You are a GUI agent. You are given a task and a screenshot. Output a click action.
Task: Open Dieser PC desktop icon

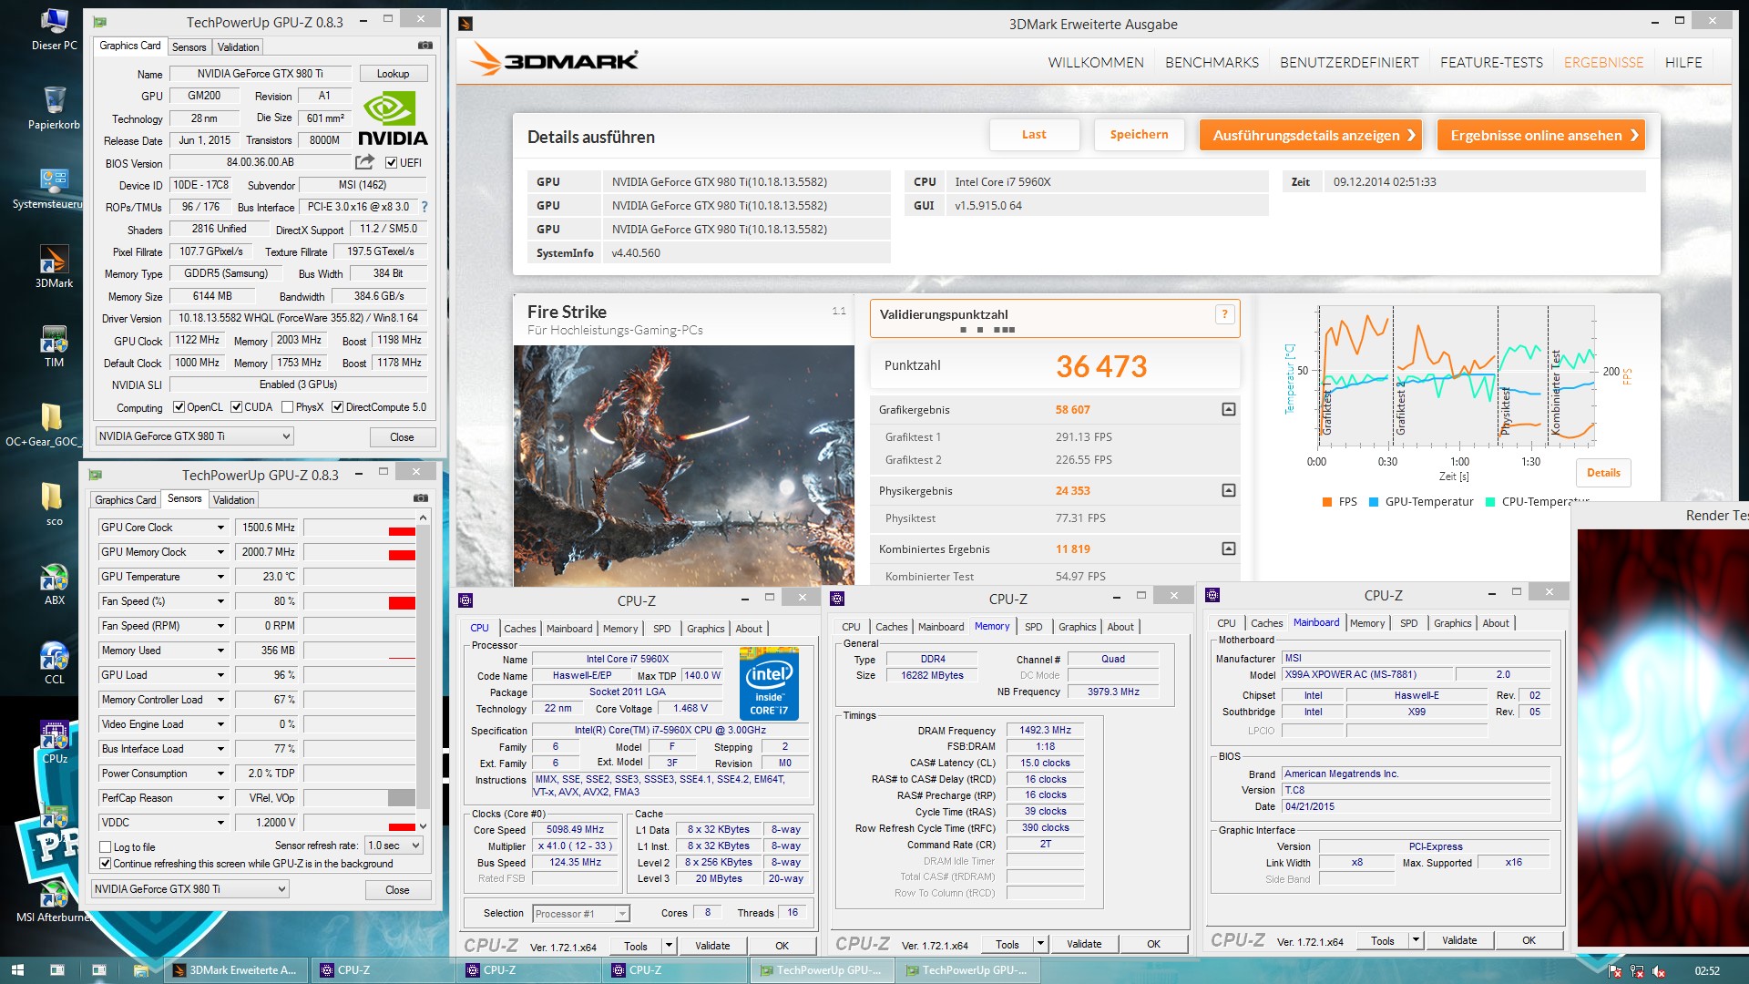pos(54,28)
